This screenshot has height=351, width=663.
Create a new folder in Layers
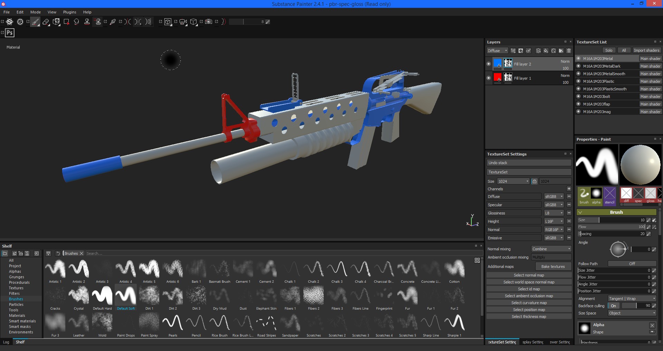coord(561,51)
